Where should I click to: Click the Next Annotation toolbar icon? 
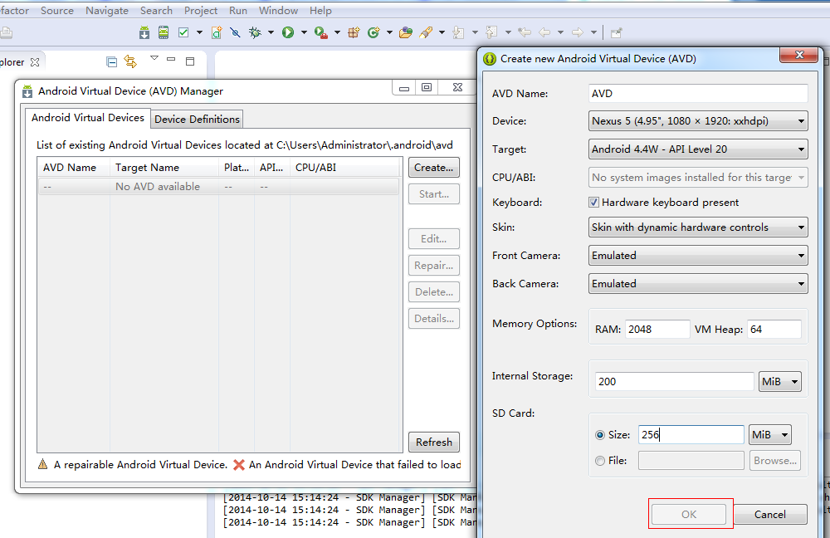tap(458, 33)
